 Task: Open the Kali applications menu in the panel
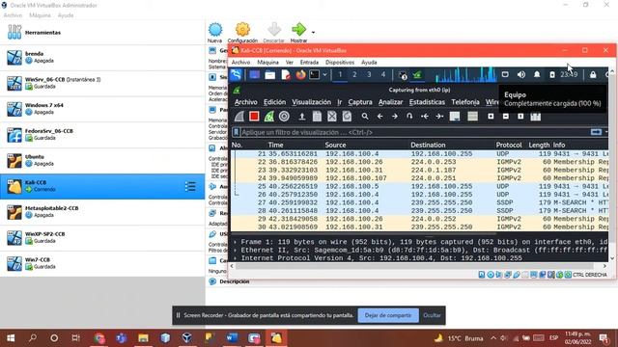click(x=236, y=75)
